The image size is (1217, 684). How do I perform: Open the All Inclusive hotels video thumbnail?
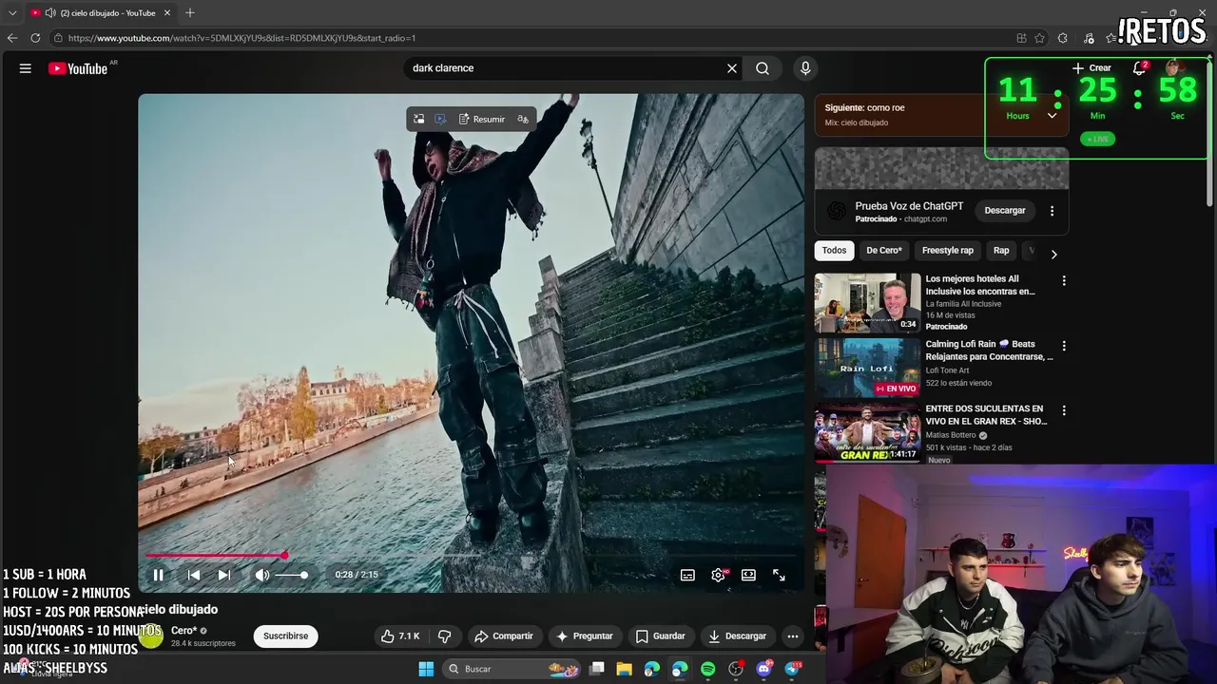click(x=867, y=303)
